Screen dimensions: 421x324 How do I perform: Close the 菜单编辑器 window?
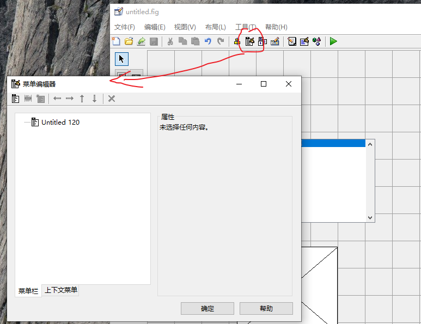click(x=289, y=84)
